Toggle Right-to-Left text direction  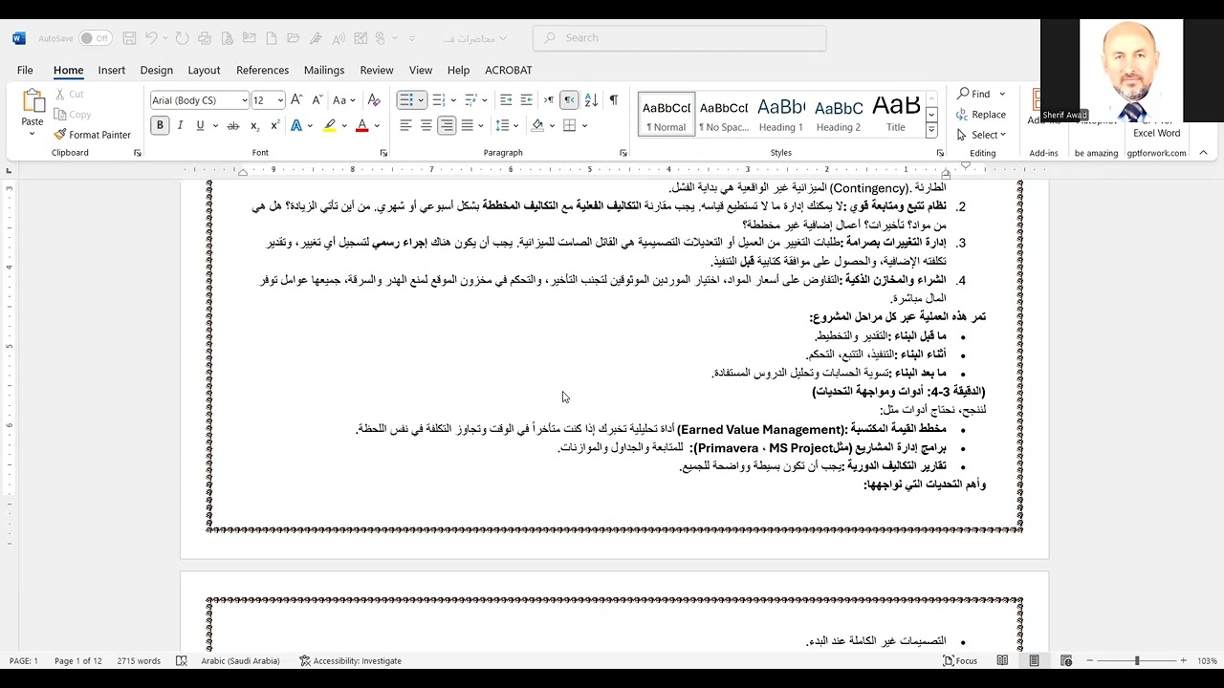tap(569, 100)
